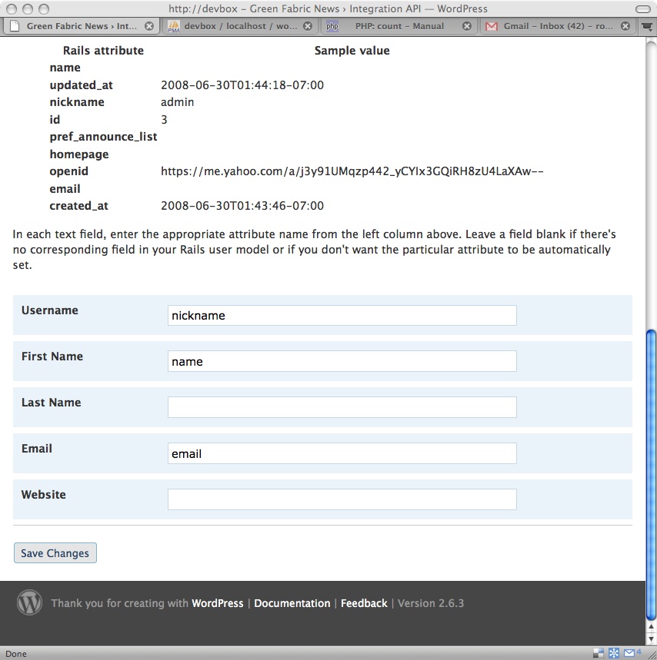Click the 'name' attribute name in table

coord(65,68)
